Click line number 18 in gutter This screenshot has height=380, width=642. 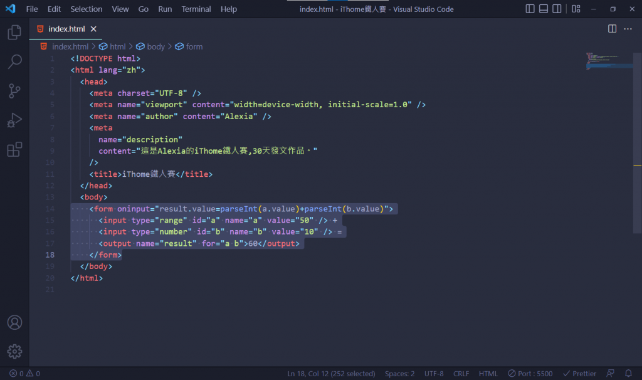[x=50, y=255]
